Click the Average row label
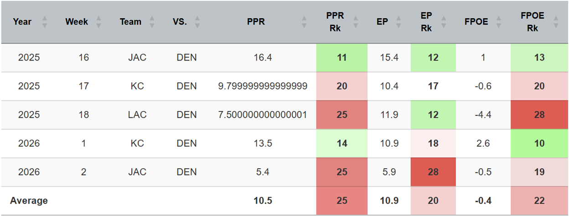 pos(29,201)
